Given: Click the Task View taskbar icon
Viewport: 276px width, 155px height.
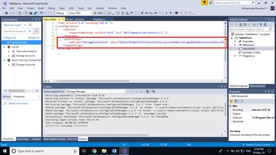Looking at the screenshot, I should [x=84, y=151].
